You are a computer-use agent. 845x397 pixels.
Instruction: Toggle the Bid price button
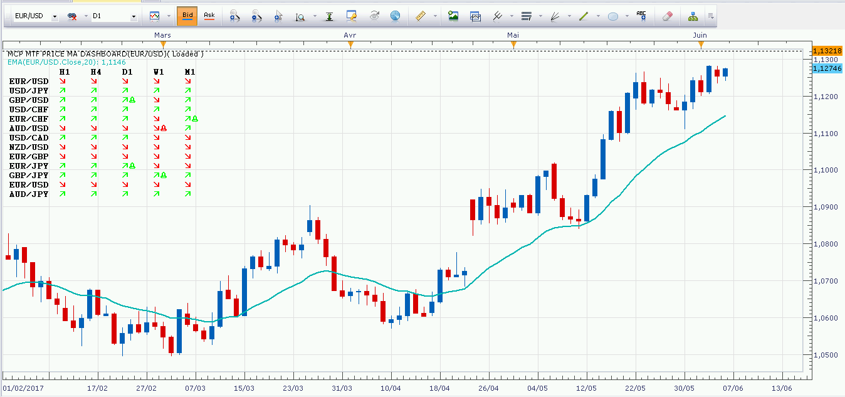(187, 16)
